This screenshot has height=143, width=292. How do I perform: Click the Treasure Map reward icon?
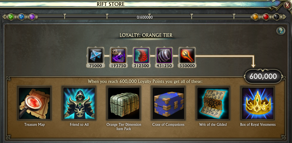[x=34, y=103]
